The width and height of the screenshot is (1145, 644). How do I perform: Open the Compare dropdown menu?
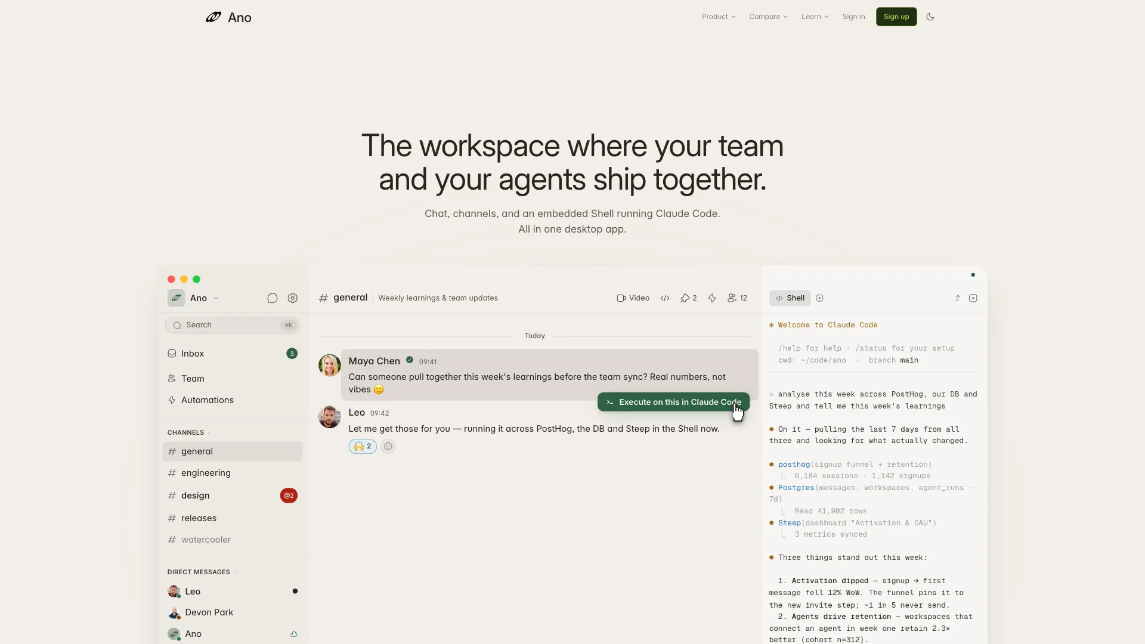click(x=768, y=17)
